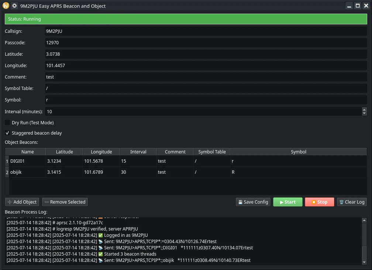372x270 pixels.
Task: Click the lowercase r symbol cell for DIGI01
Action: click(x=299, y=161)
